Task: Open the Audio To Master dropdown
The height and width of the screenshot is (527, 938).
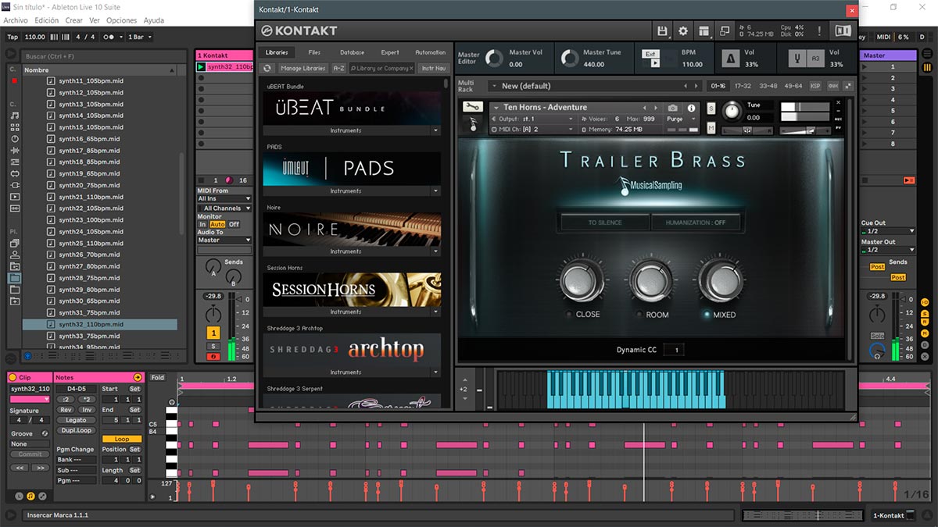Action: (x=224, y=240)
